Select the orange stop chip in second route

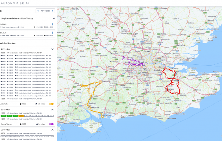coord(21,116)
